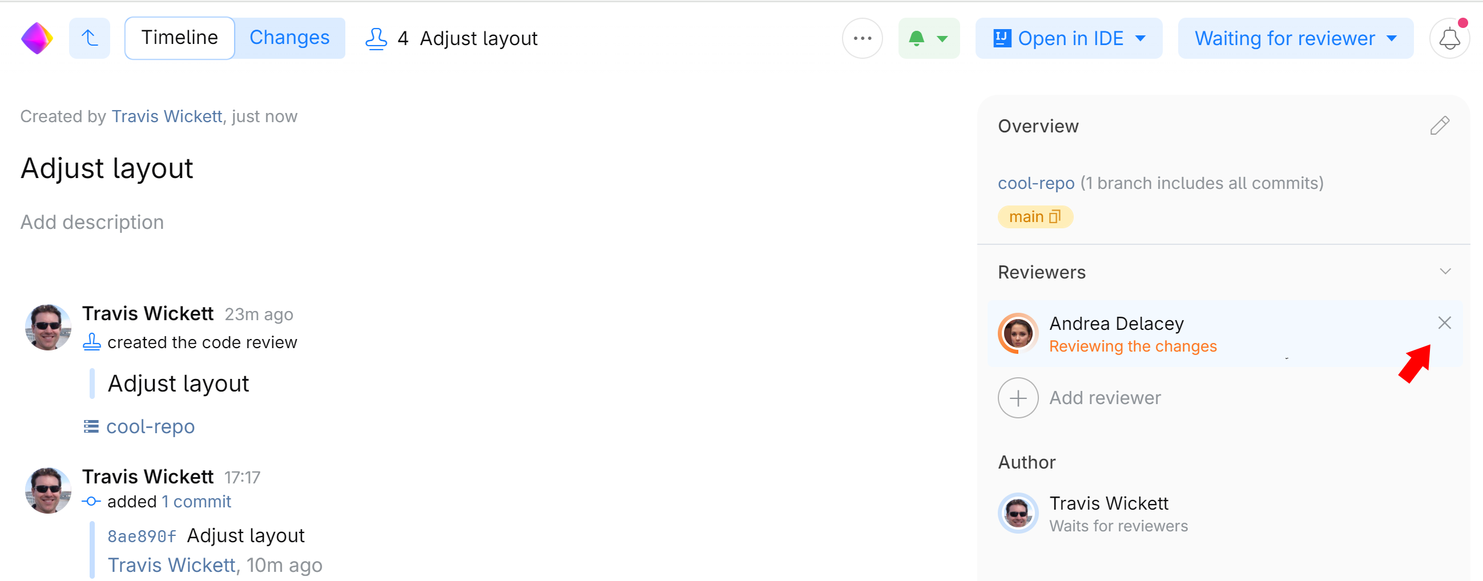Switch to the Changes tab
The image size is (1483, 581).
[x=289, y=38]
